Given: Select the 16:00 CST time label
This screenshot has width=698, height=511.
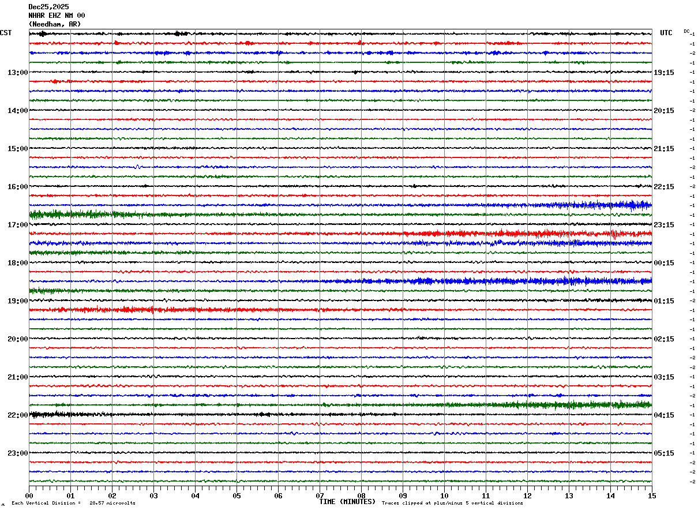Looking at the screenshot, I should point(17,187).
